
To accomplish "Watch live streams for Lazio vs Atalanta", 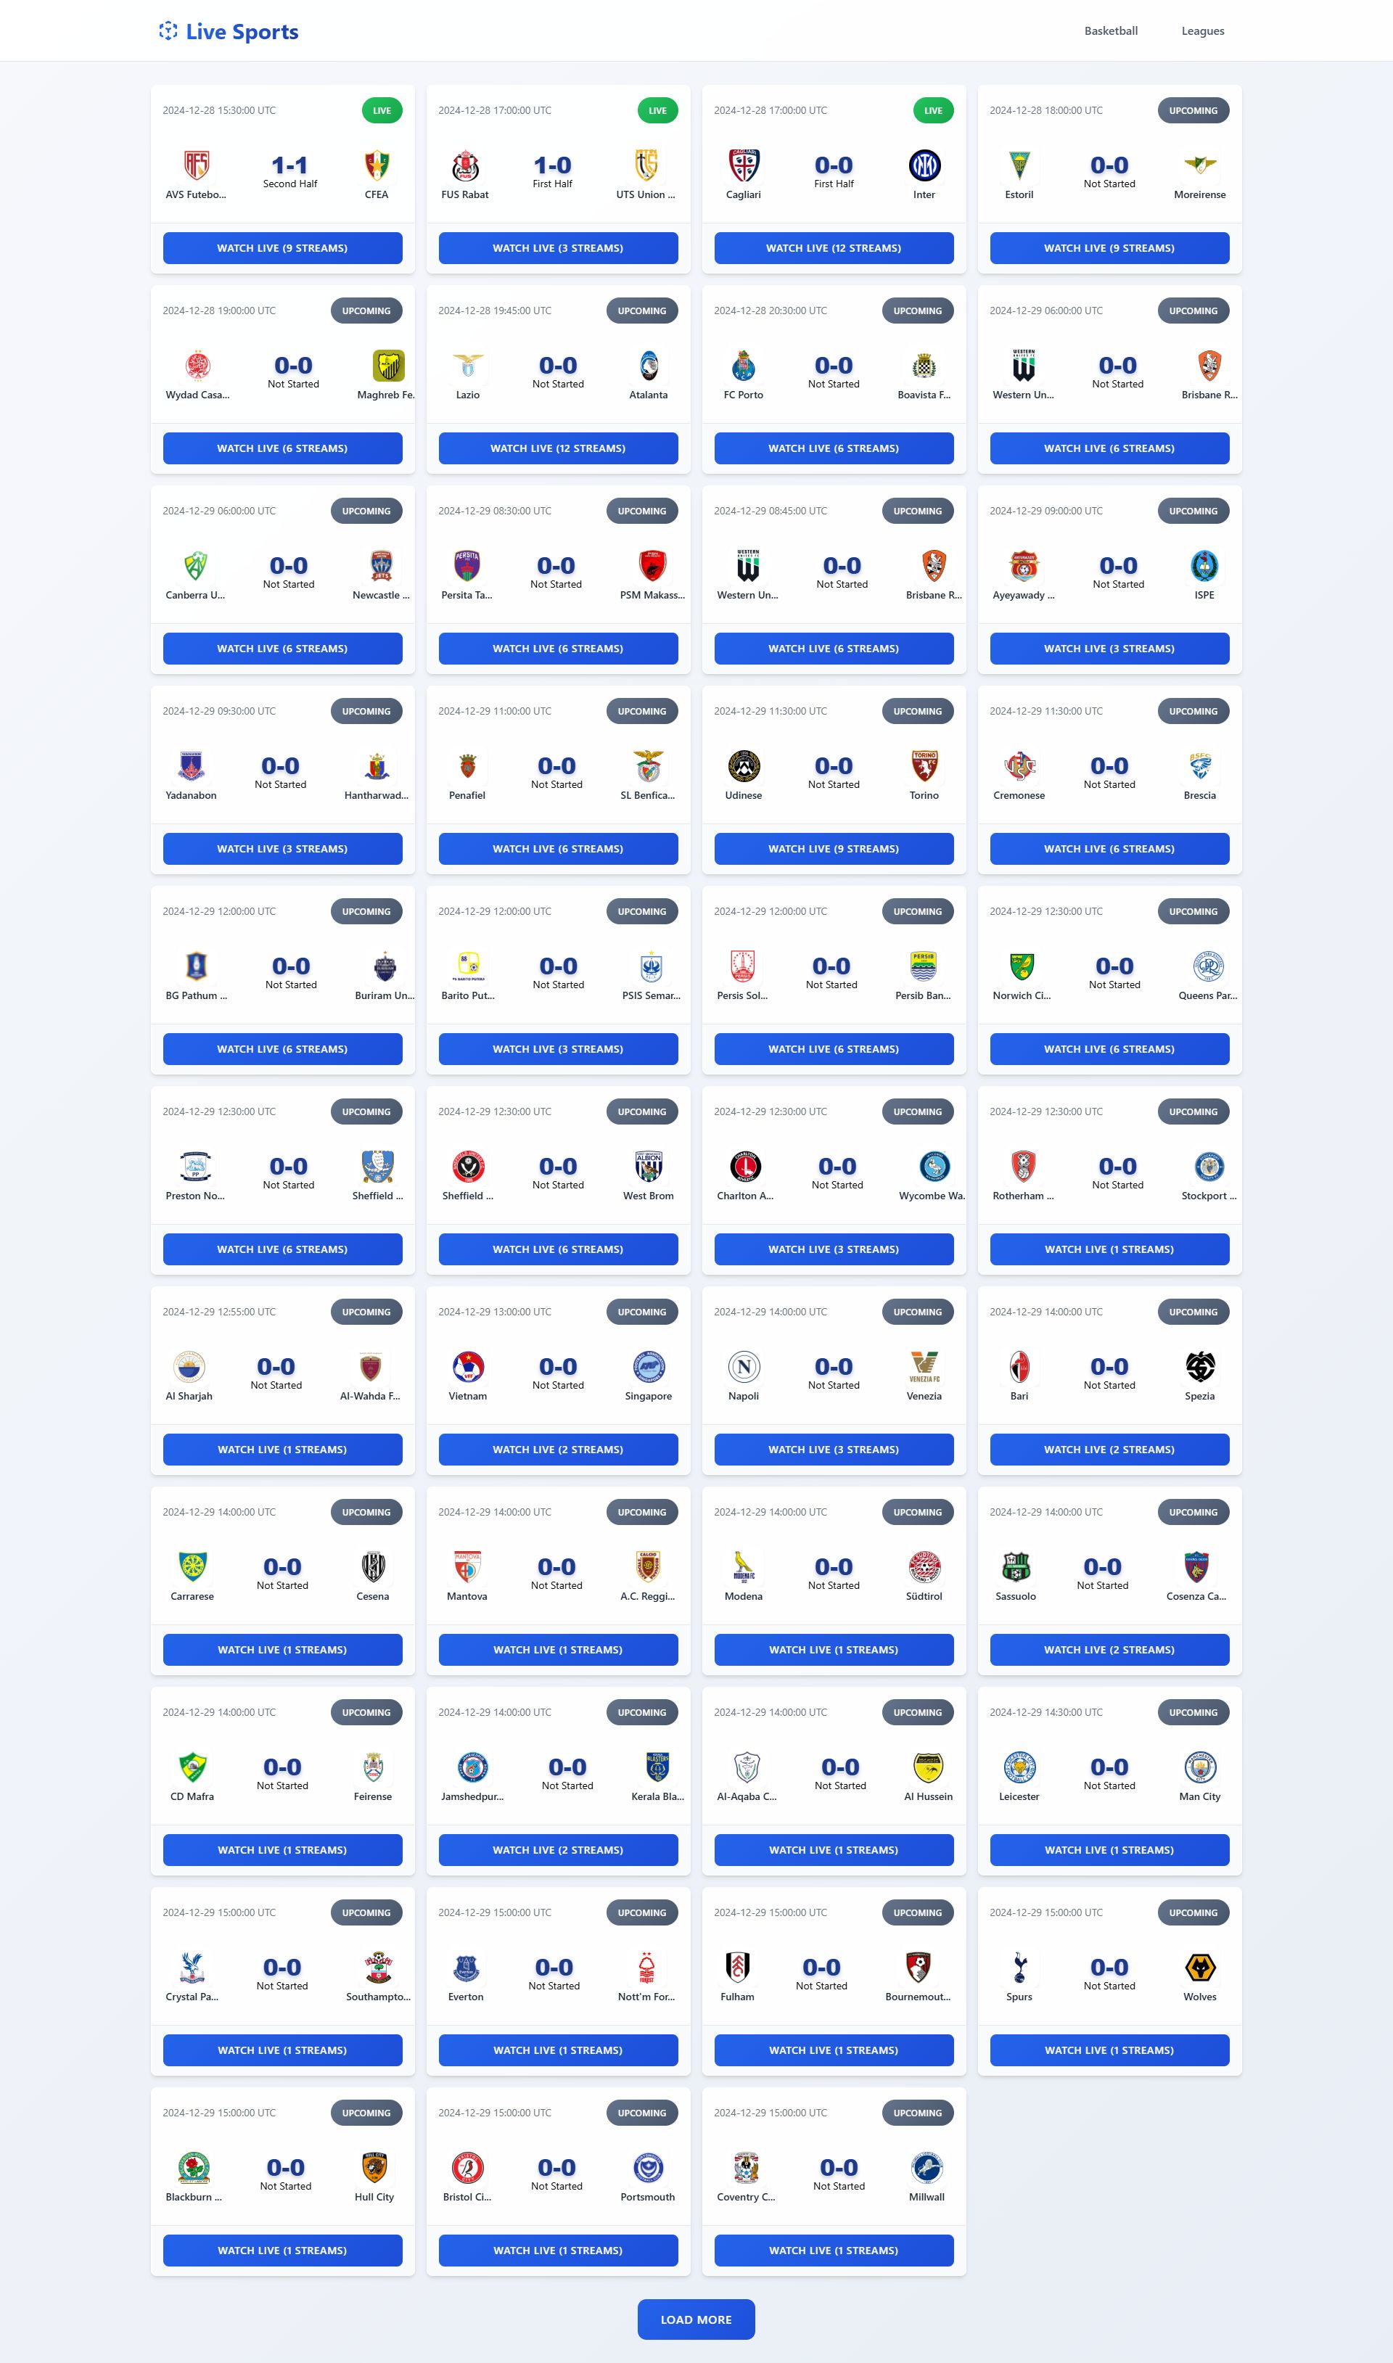I will pyautogui.click(x=558, y=448).
